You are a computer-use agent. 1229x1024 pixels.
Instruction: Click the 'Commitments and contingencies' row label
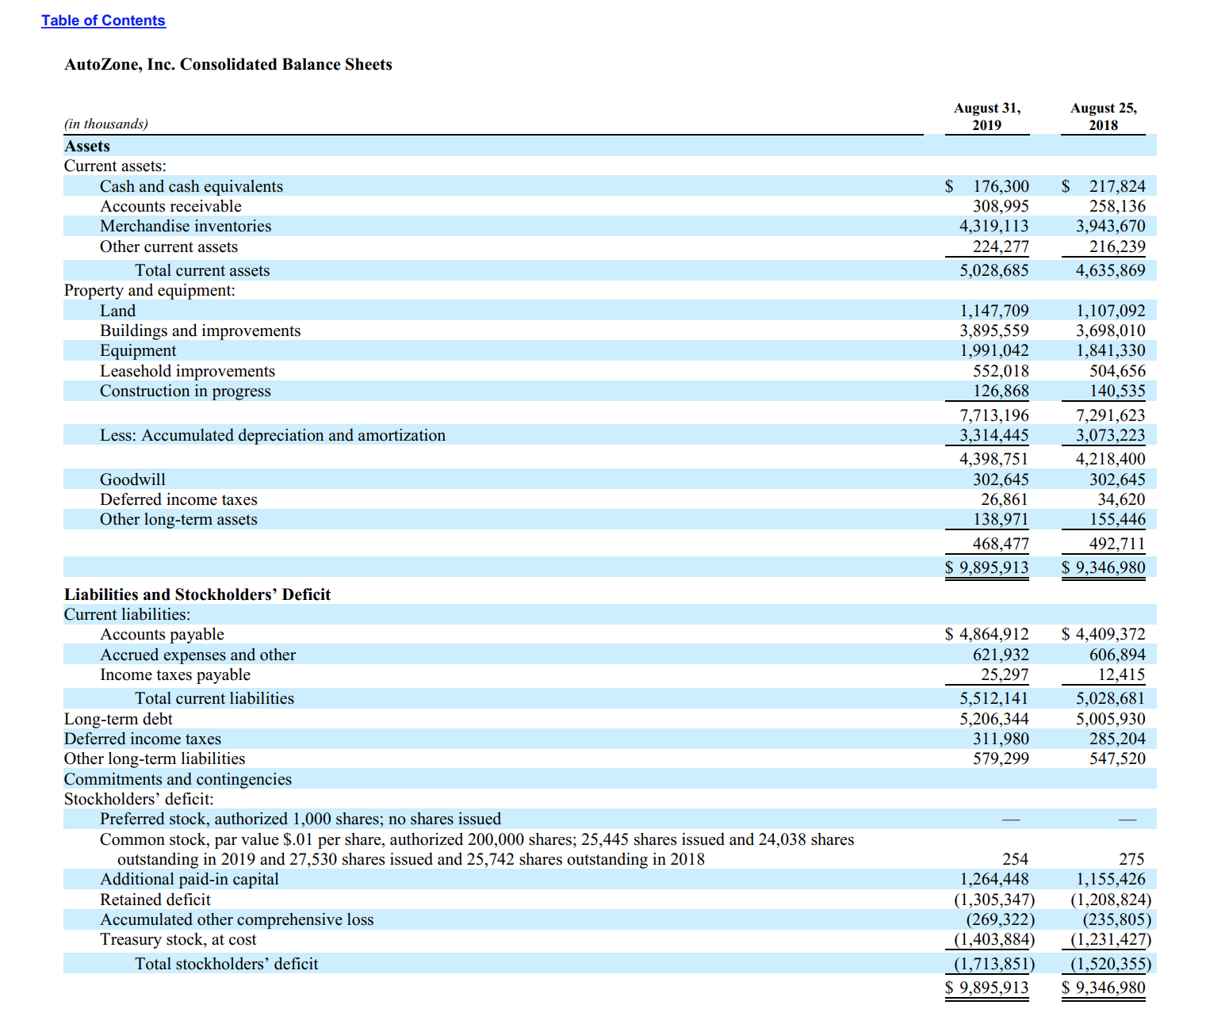[178, 779]
